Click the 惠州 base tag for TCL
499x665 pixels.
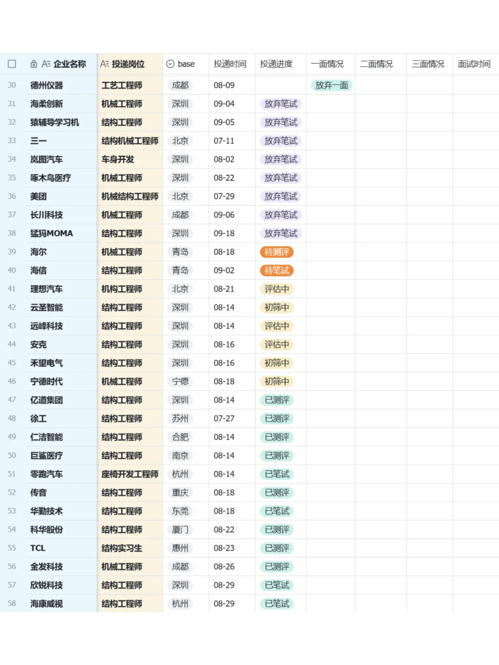tap(180, 548)
